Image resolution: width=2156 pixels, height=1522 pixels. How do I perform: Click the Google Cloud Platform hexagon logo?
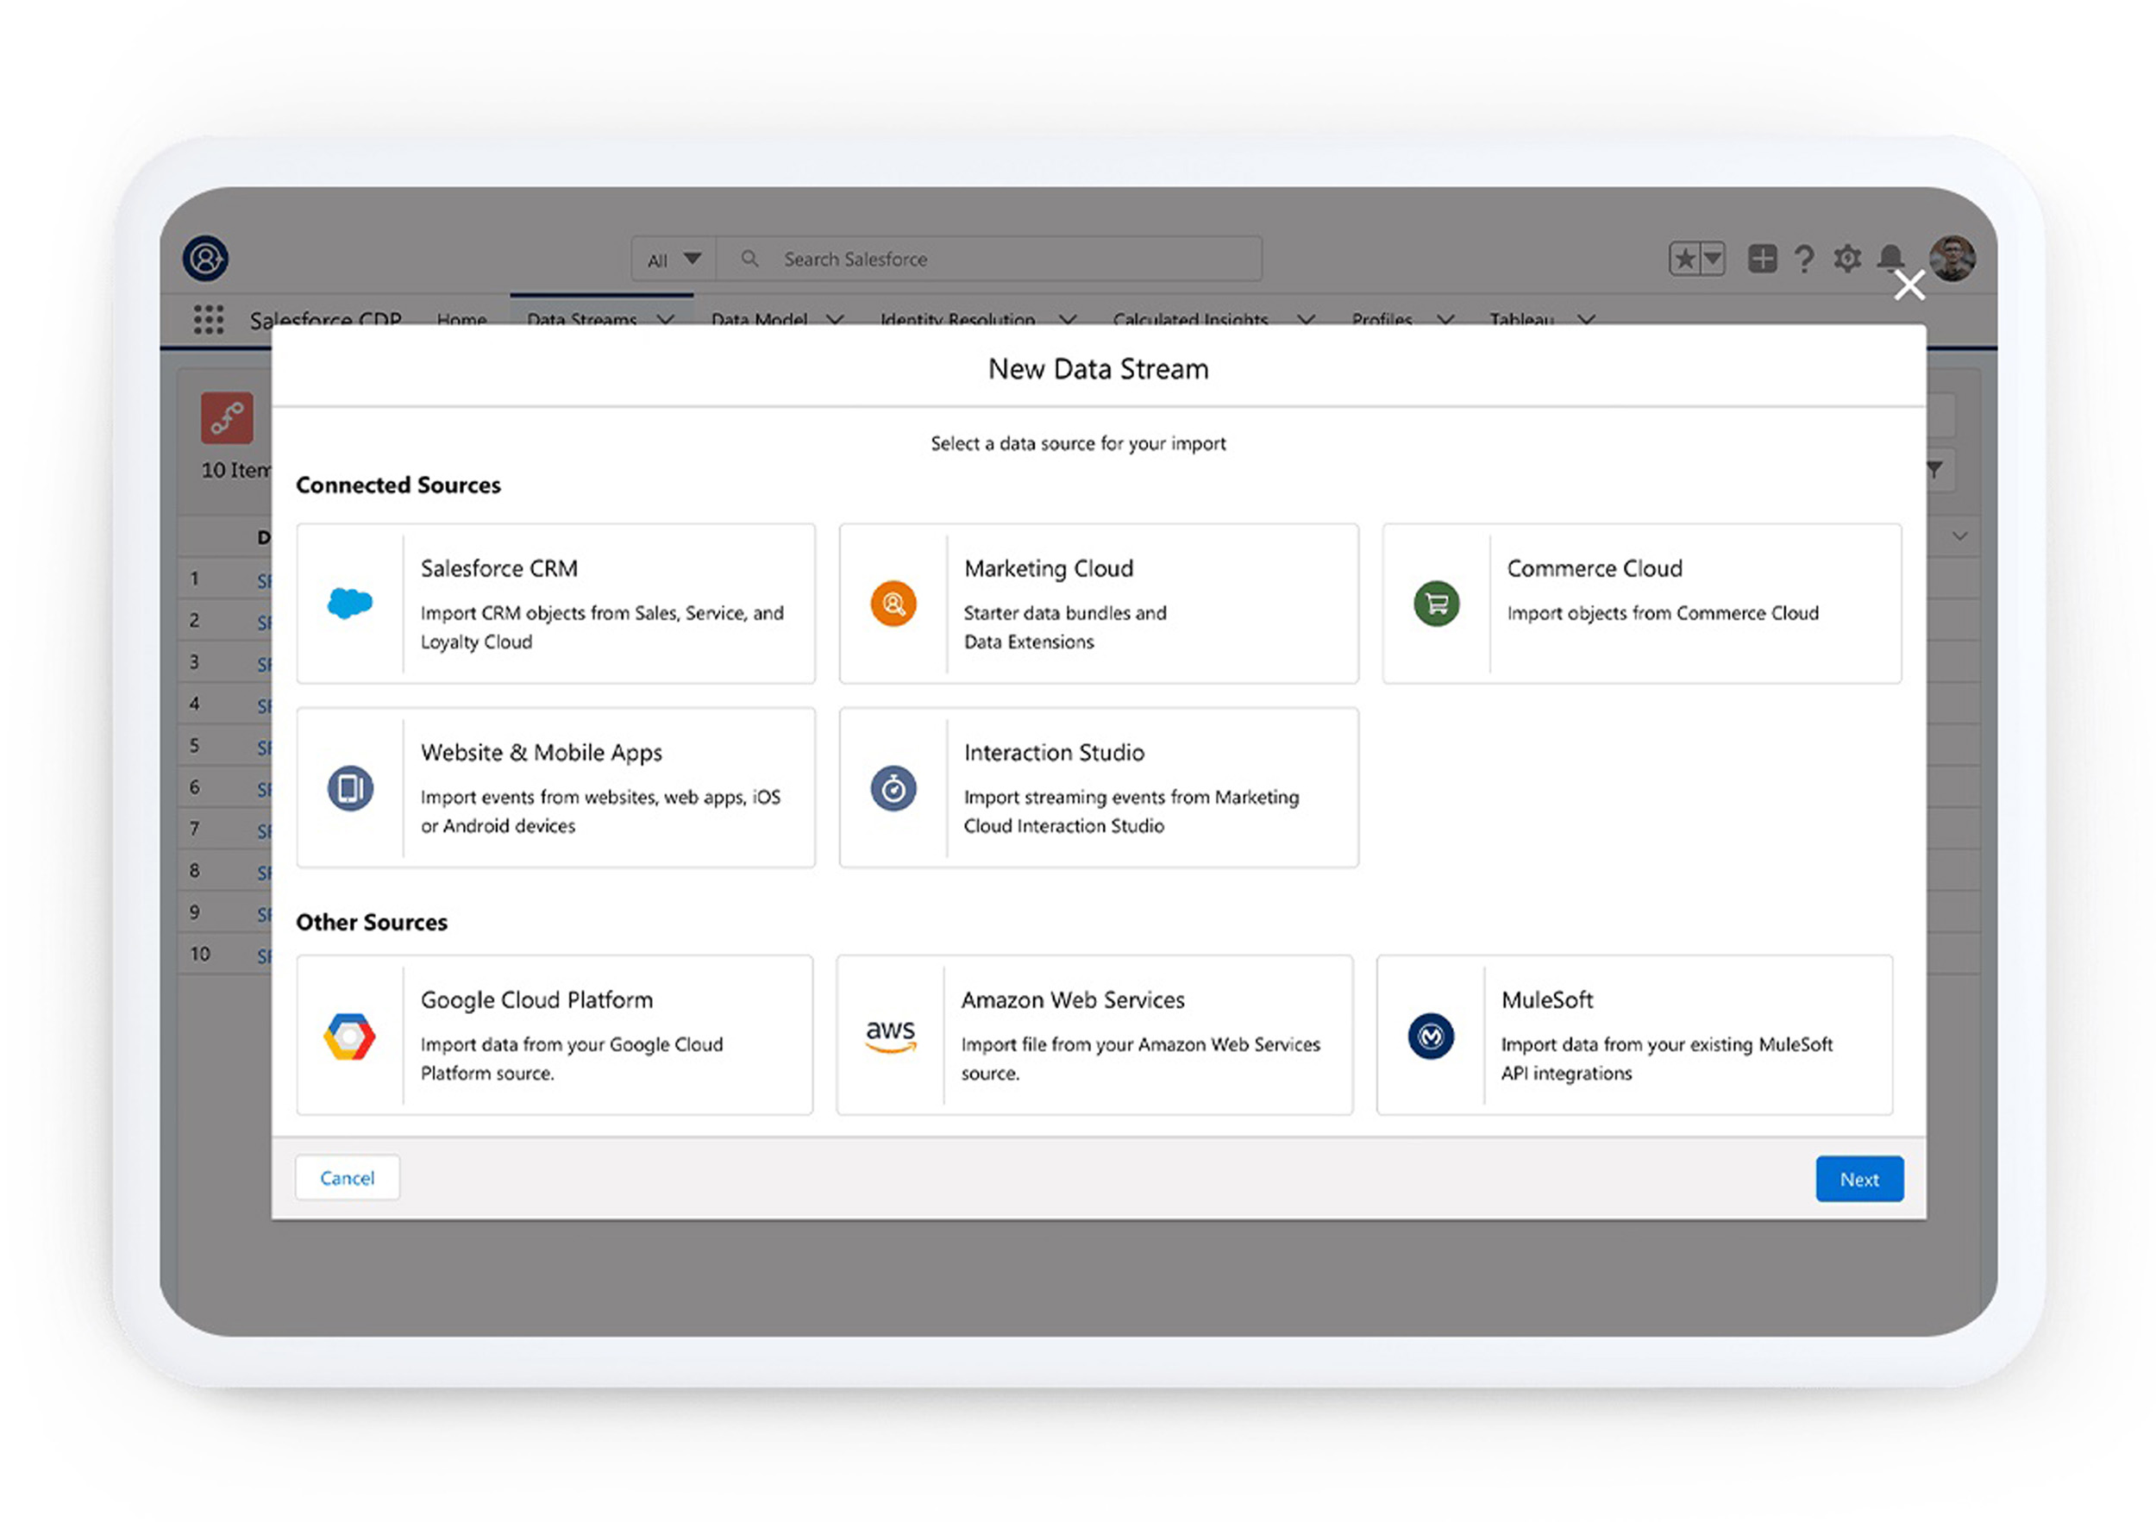click(x=349, y=1036)
